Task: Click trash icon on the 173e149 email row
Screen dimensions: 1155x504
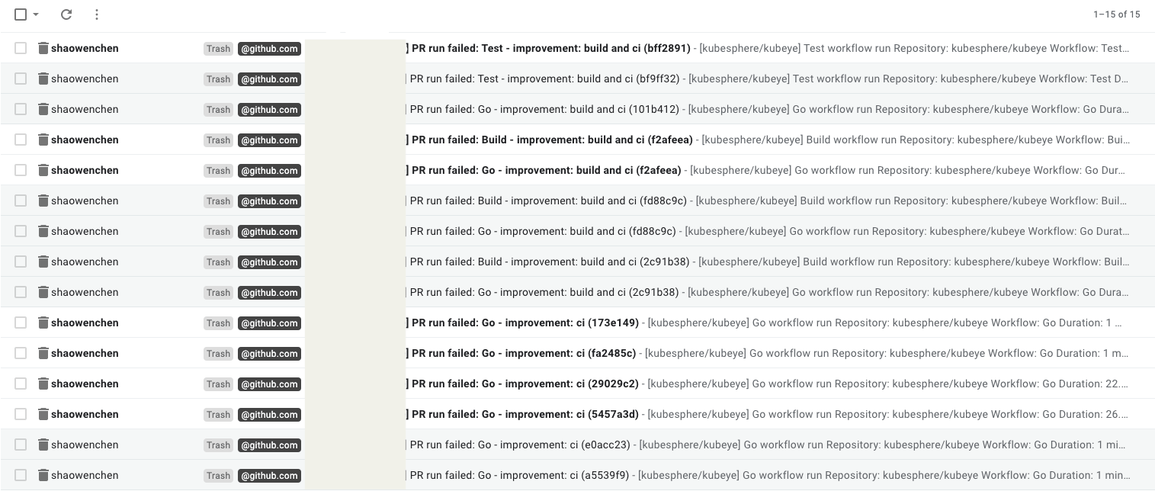Action: 43,323
